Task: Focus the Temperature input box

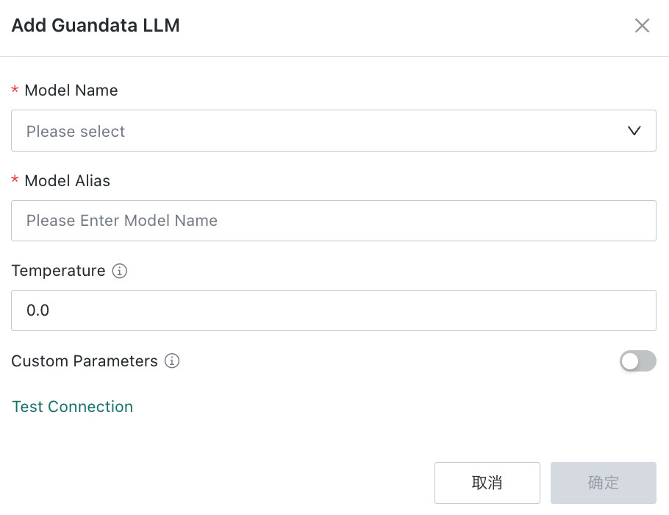Action: tap(334, 310)
